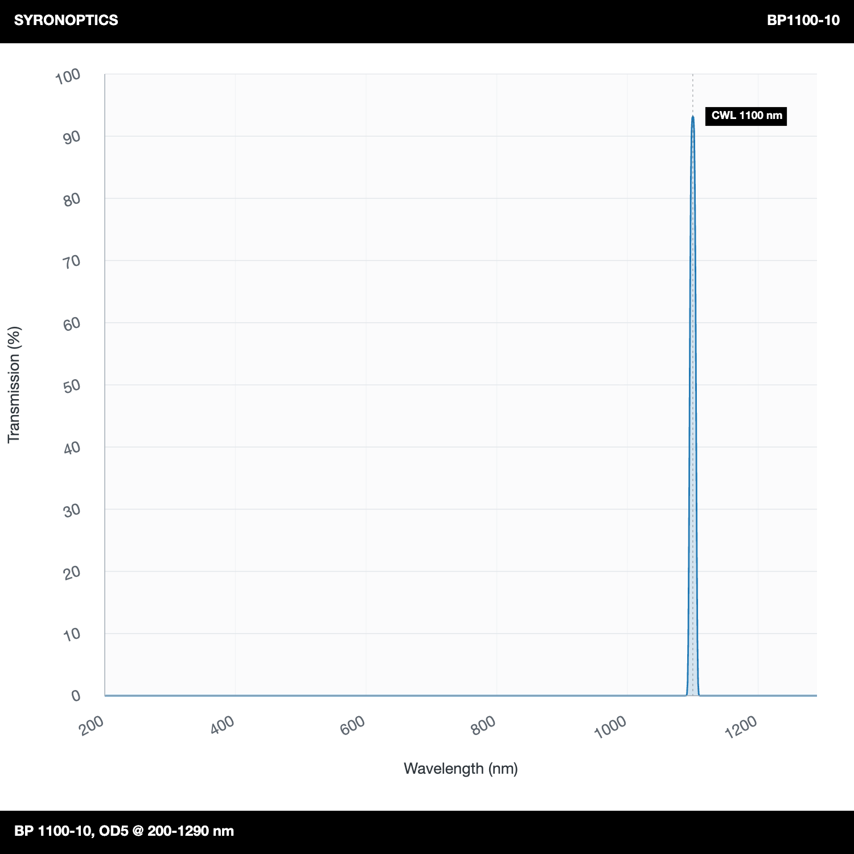The width and height of the screenshot is (854, 854).
Task: Click the CWL 1100 nm annotation label
Action: pyautogui.click(x=746, y=116)
